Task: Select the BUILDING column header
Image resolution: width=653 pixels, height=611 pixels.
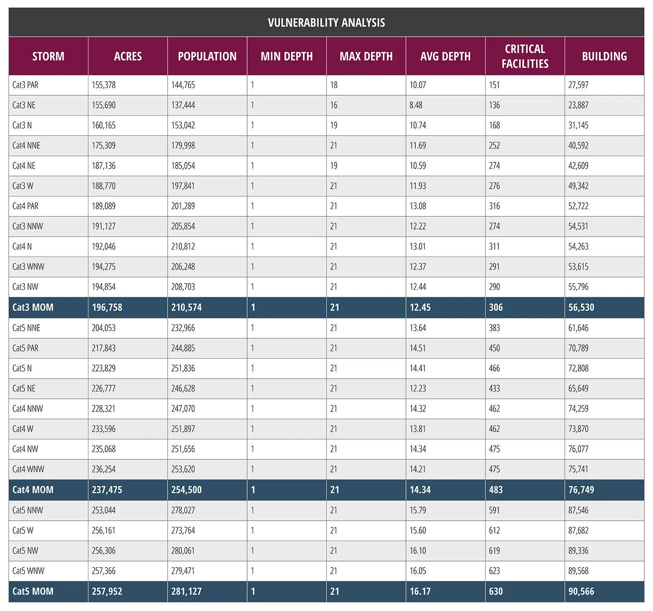Action: click(604, 56)
